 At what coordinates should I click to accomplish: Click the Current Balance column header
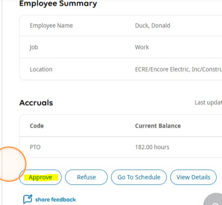pyautogui.click(x=158, y=126)
